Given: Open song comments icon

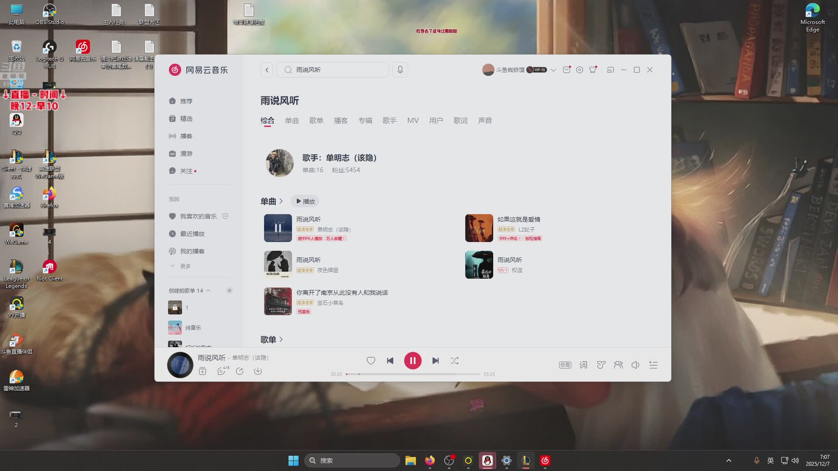Looking at the screenshot, I should pyautogui.click(x=221, y=371).
